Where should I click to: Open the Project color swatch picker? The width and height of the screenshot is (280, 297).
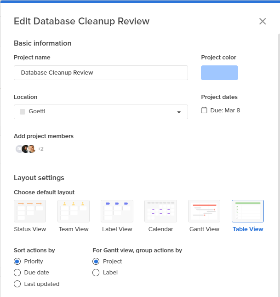click(x=219, y=73)
